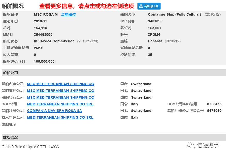
Task: Open DOC company MEDITERRANEAN SHIPPING CO SRL link
Action: point(60,104)
